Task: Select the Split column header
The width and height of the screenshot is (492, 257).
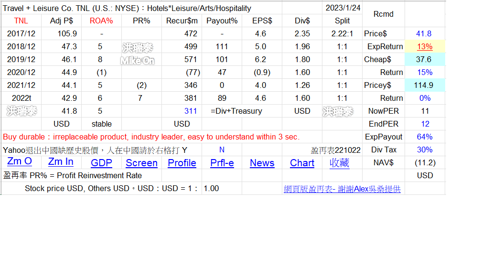Action: (342, 21)
